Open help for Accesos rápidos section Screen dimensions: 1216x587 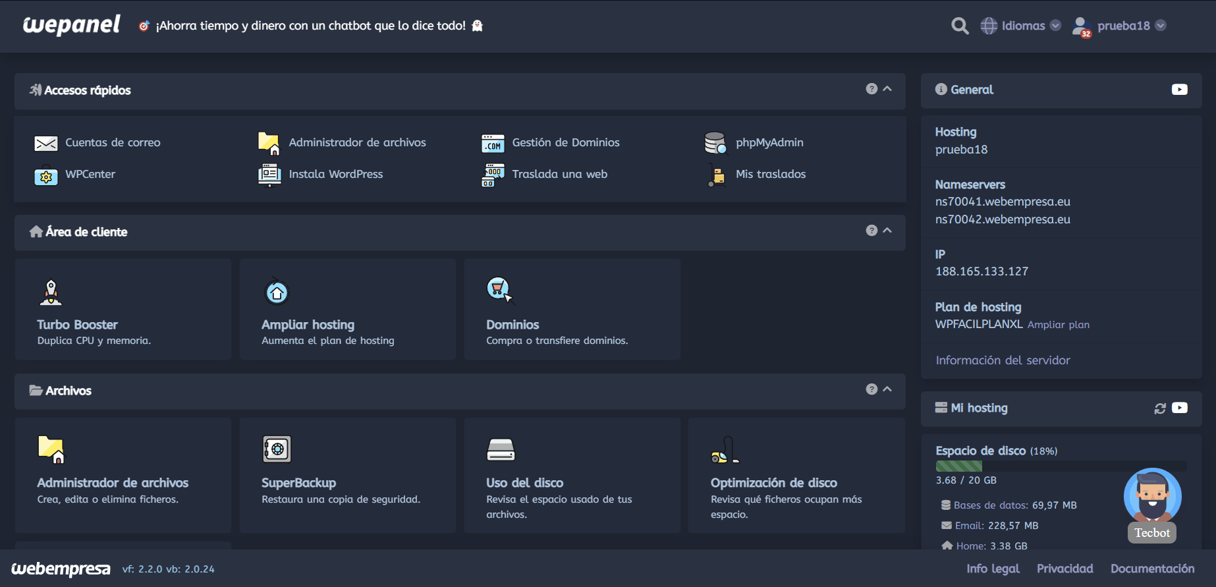[x=871, y=89]
